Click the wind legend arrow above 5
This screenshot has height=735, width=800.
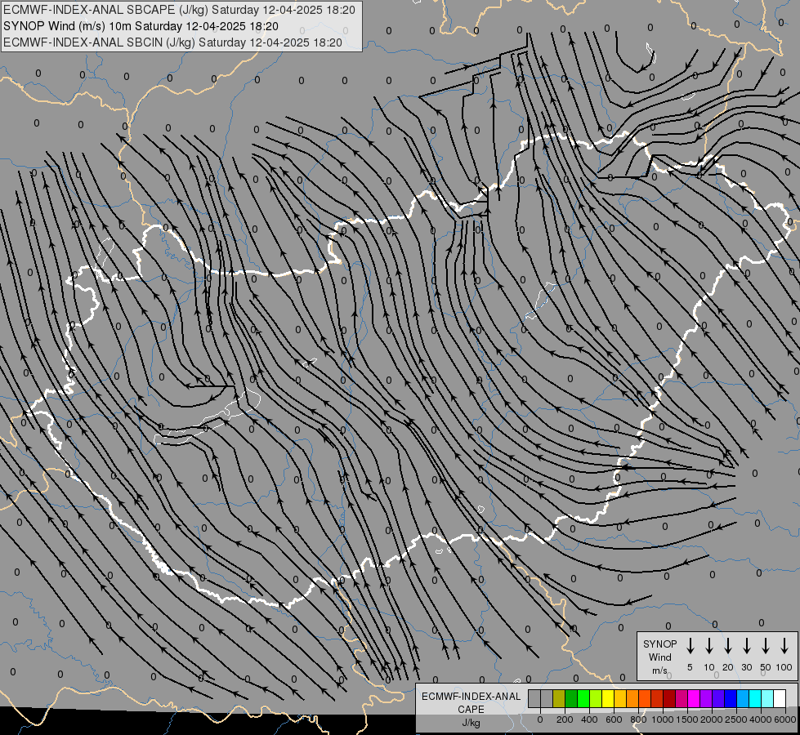click(x=690, y=646)
